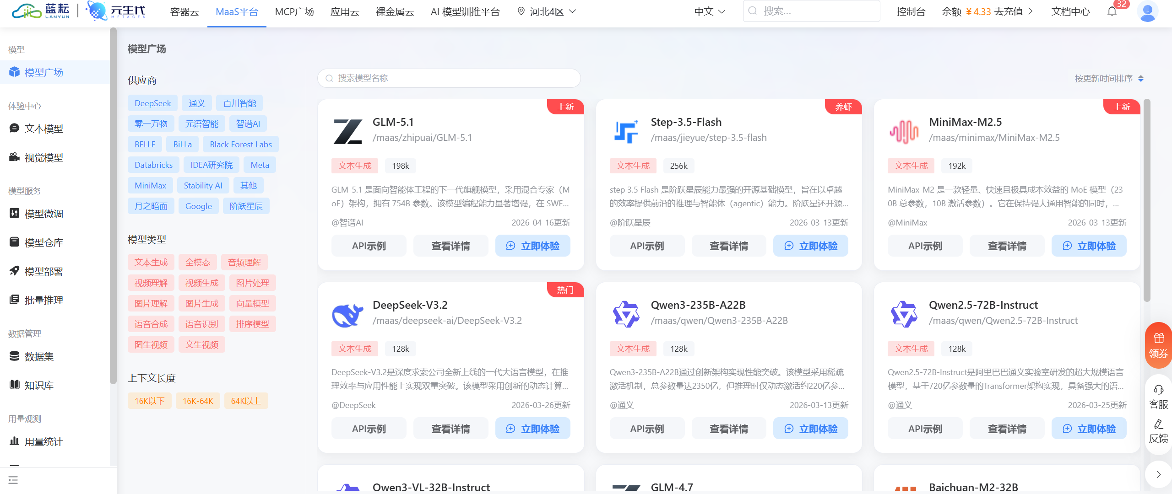The width and height of the screenshot is (1172, 494).
Task: Toggle the 64K以上 context length filter
Action: [x=246, y=401]
